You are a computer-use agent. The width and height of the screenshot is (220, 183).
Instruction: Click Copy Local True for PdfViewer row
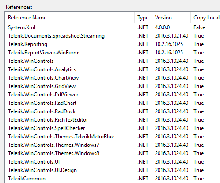(199, 95)
